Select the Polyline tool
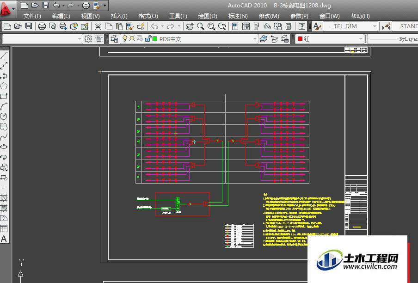The image size is (418, 283). pyautogui.click(x=4, y=76)
